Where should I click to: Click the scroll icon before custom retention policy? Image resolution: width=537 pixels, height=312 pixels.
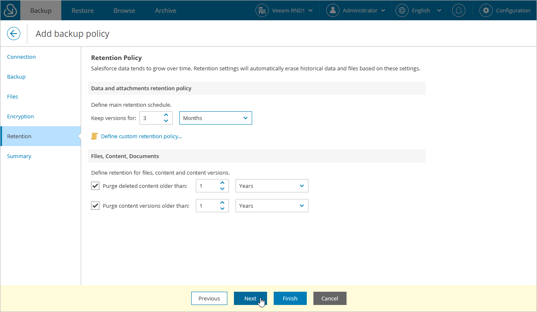pyautogui.click(x=94, y=136)
